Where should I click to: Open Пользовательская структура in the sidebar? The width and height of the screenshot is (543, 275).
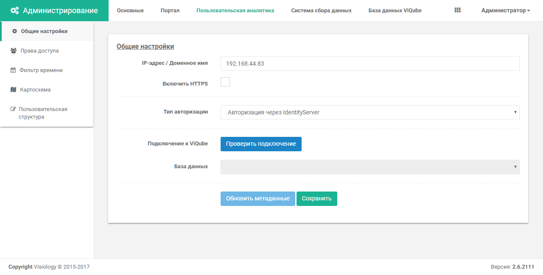[x=47, y=113]
